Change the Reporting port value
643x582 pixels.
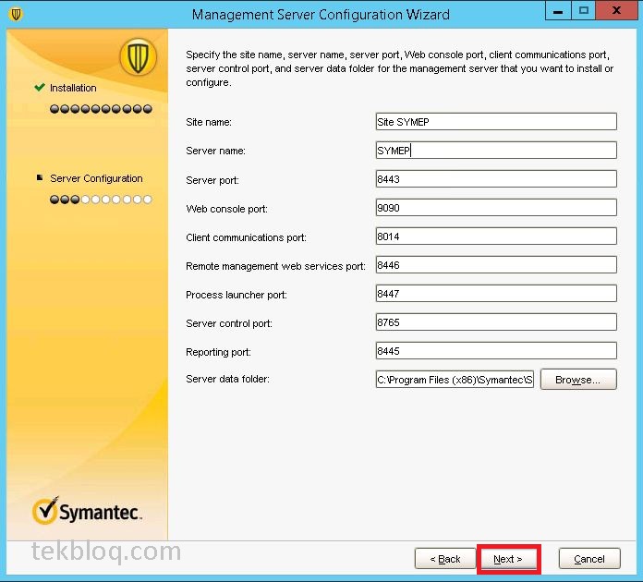[496, 351]
